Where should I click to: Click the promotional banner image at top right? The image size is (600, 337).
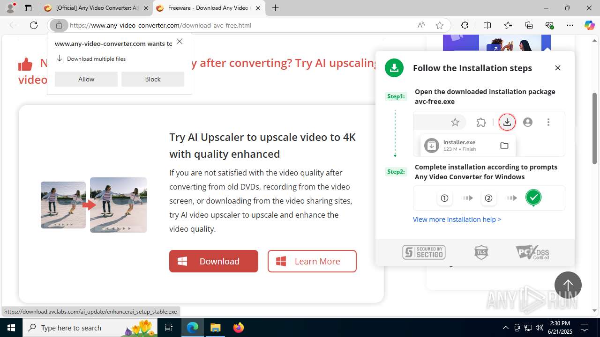coord(497,43)
